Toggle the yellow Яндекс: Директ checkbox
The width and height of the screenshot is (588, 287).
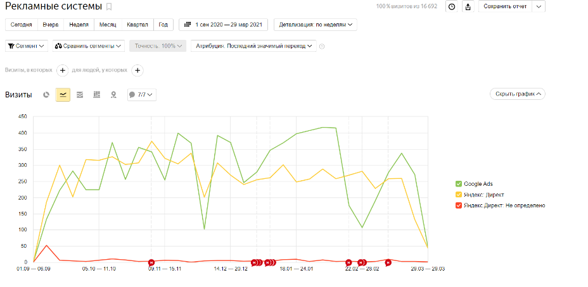pyautogui.click(x=458, y=195)
